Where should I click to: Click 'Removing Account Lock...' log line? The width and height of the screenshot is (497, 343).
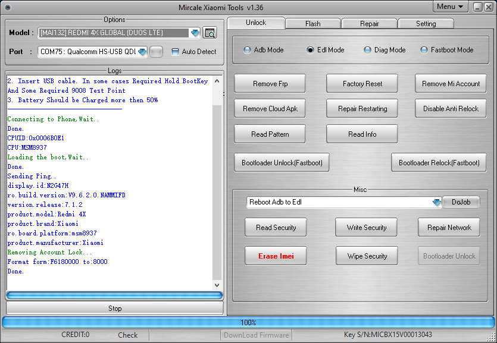coord(50,253)
